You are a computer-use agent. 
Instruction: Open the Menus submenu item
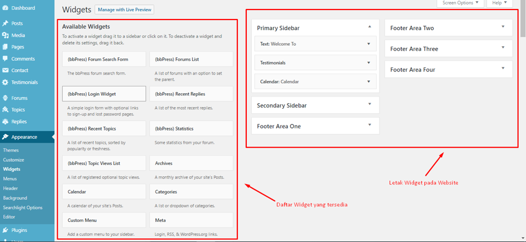10,179
